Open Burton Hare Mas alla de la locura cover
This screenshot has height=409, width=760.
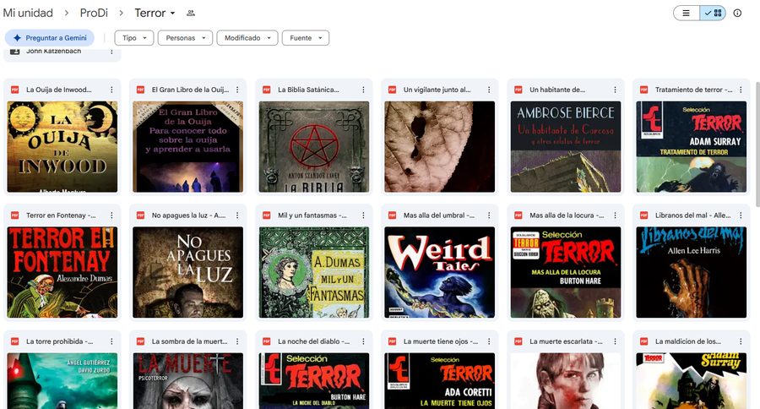point(566,272)
